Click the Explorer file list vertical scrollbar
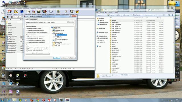The width and height of the screenshot is (182, 102). coord(174,45)
